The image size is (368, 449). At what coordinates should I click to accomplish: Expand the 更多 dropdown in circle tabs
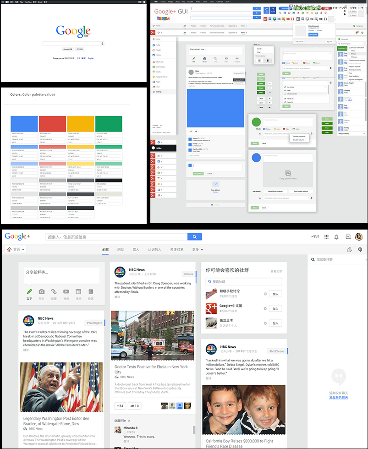point(198,249)
